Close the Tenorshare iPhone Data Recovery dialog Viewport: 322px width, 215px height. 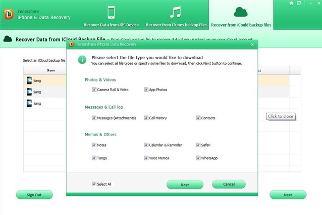point(252,45)
